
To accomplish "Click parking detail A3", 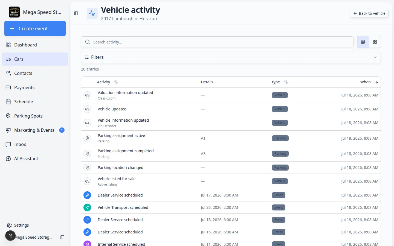I will (203, 154).
